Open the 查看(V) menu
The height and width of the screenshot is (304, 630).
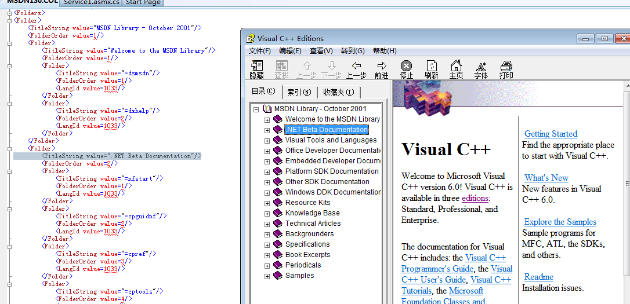coord(321,51)
